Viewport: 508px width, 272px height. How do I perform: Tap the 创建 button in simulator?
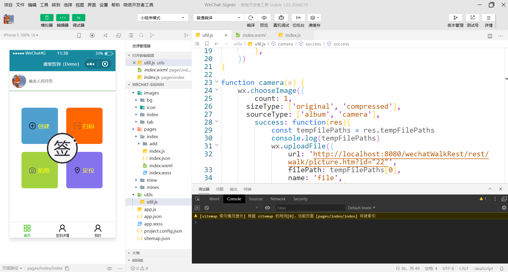pyautogui.click(x=40, y=126)
